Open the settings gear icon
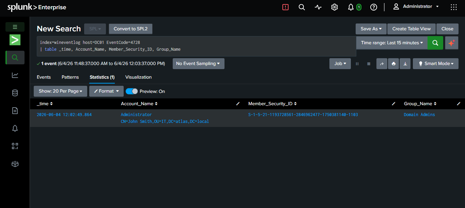This screenshot has width=465, height=208. 335,7
